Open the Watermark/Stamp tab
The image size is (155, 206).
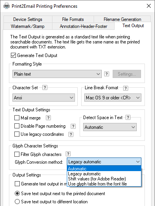pyautogui.click(x=28, y=26)
